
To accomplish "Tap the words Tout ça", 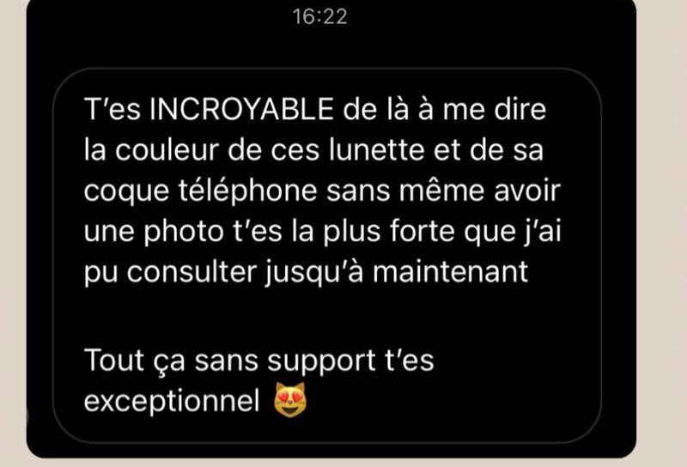I will (x=135, y=361).
